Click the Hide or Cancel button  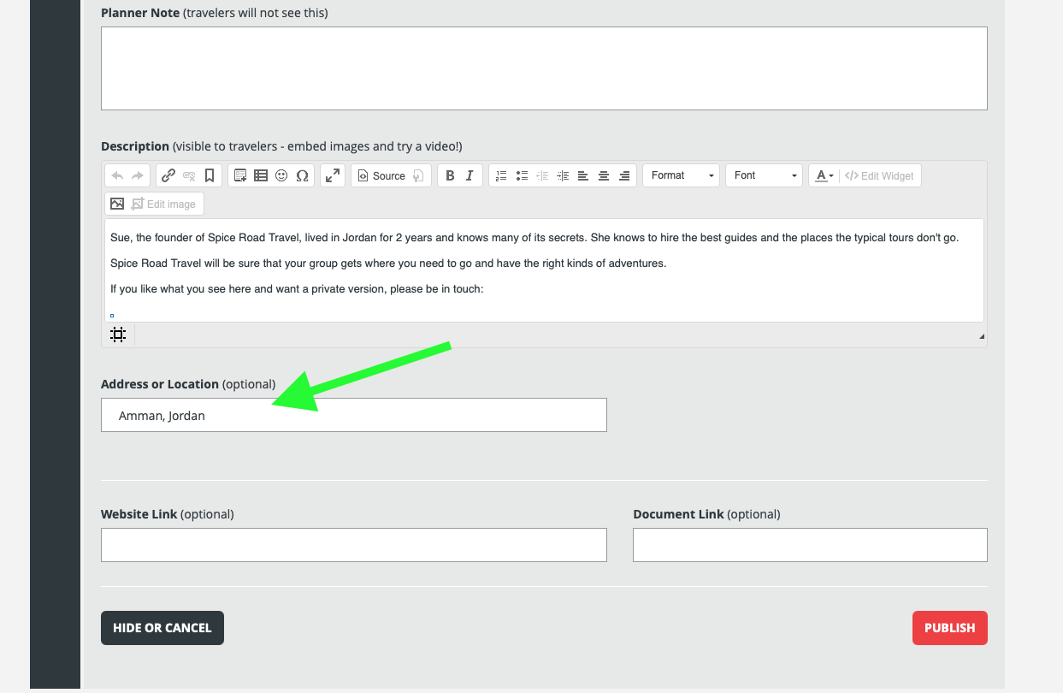click(x=162, y=628)
